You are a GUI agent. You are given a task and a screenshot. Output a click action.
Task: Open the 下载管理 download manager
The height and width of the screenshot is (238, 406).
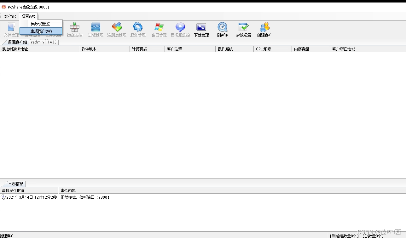pos(201,30)
